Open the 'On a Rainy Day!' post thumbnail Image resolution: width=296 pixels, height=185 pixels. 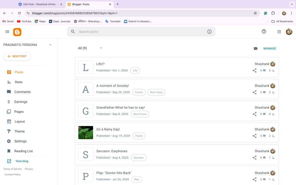tap(86, 133)
